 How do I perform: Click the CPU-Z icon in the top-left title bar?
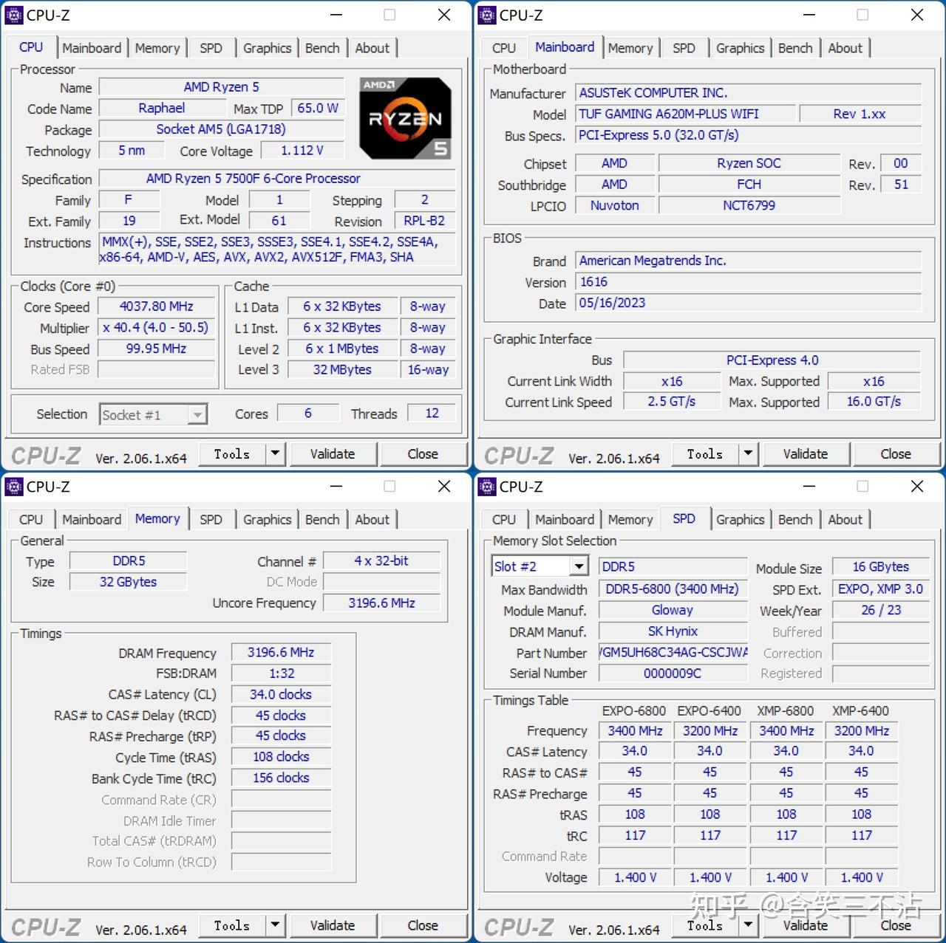click(13, 15)
